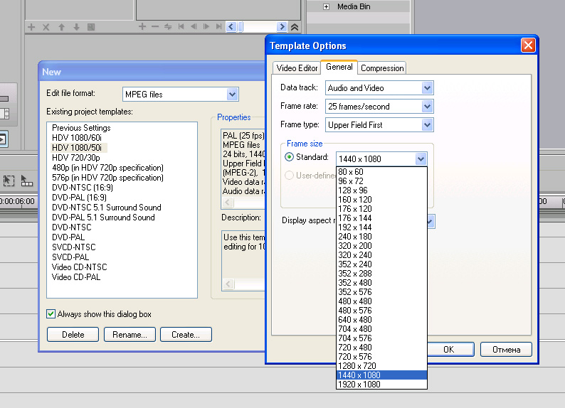The image size is (565, 408).
Task: Click the move up arrow icon
Action: tap(62, 27)
